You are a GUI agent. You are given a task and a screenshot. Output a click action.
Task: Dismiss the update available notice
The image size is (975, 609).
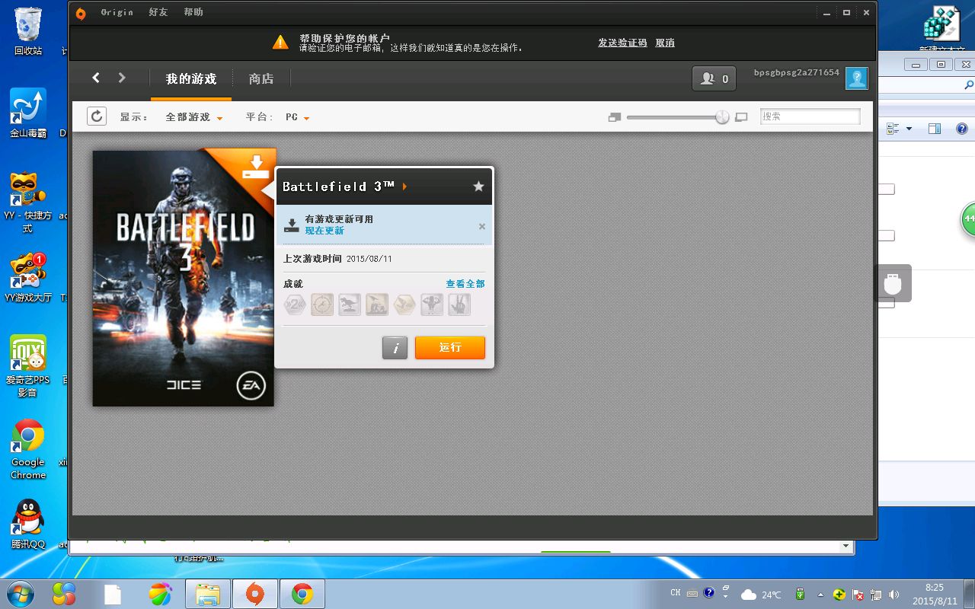click(x=481, y=226)
